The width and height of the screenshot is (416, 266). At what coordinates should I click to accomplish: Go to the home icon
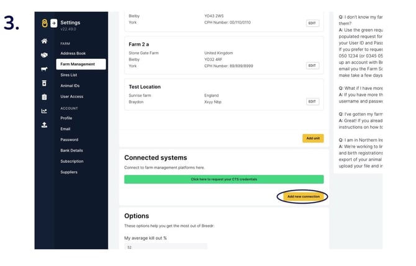click(x=44, y=41)
